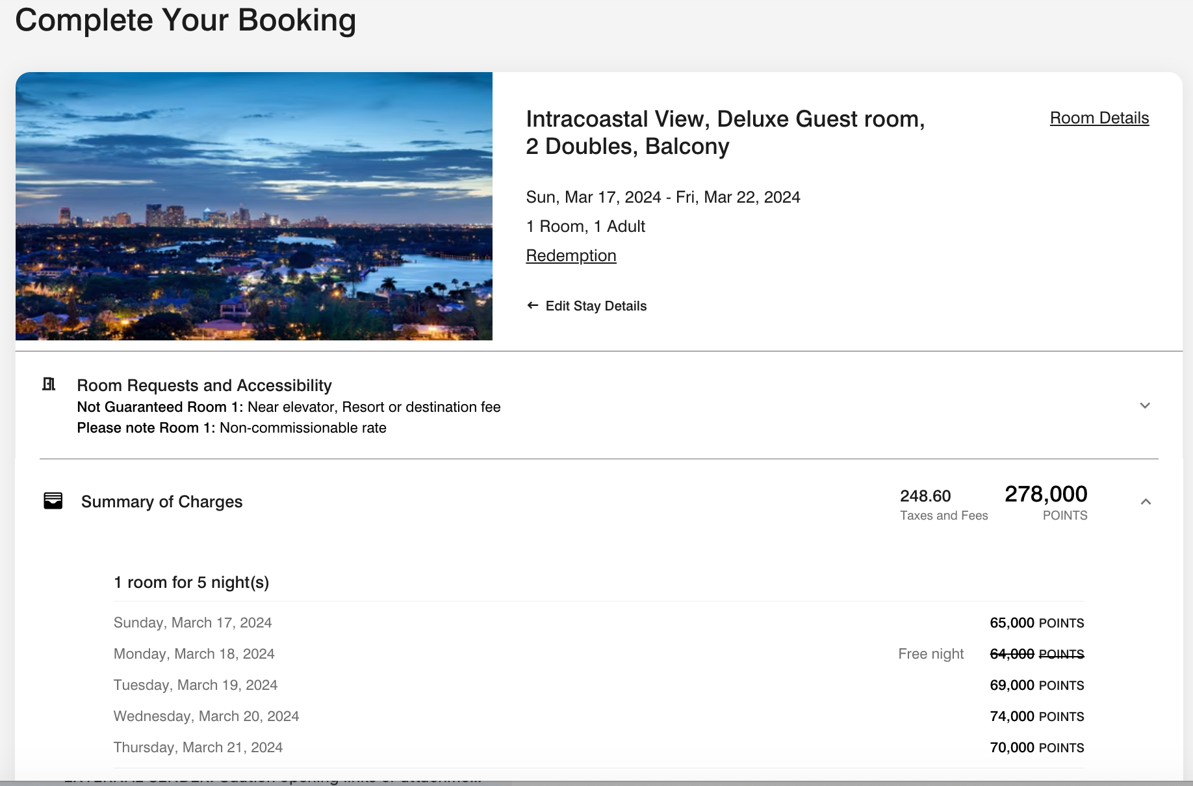Image resolution: width=1193 pixels, height=786 pixels.
Task: Click the Free night label
Action: 930,654
